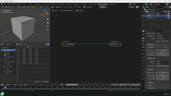The height and width of the screenshot is (96, 171).
Task: Open the Playback popover in timeline
Action: point(9,85)
